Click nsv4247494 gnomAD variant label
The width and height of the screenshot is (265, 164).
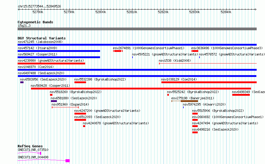pyautogui.click(x=225, y=123)
